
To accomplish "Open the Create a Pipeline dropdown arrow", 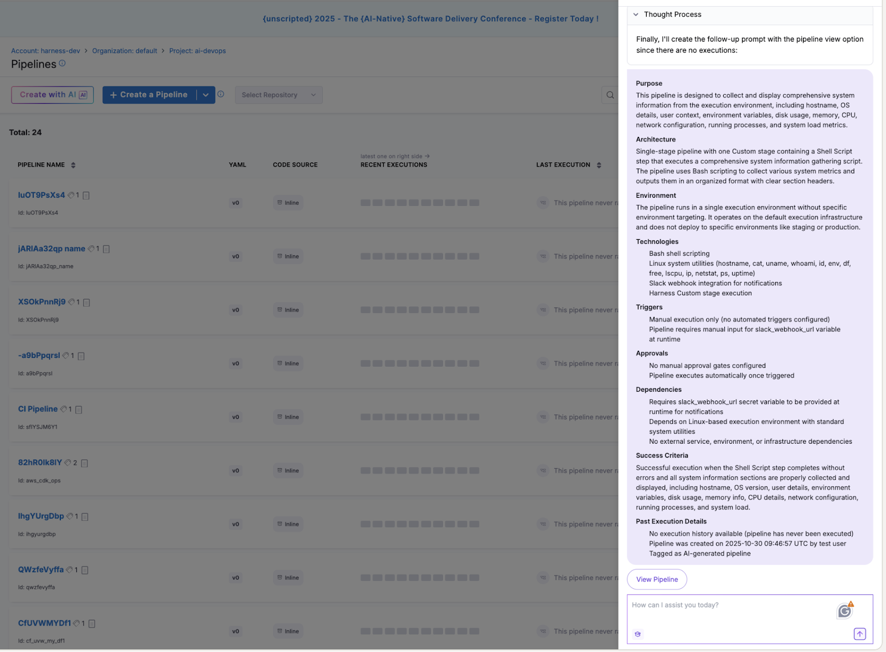I will (205, 95).
